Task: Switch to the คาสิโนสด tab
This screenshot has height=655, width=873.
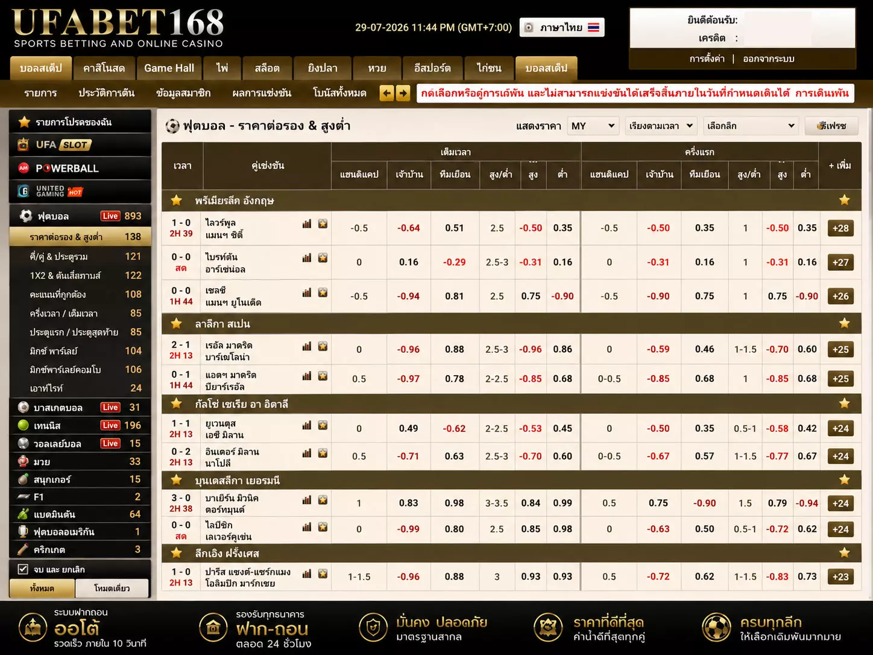Action: click(x=104, y=68)
